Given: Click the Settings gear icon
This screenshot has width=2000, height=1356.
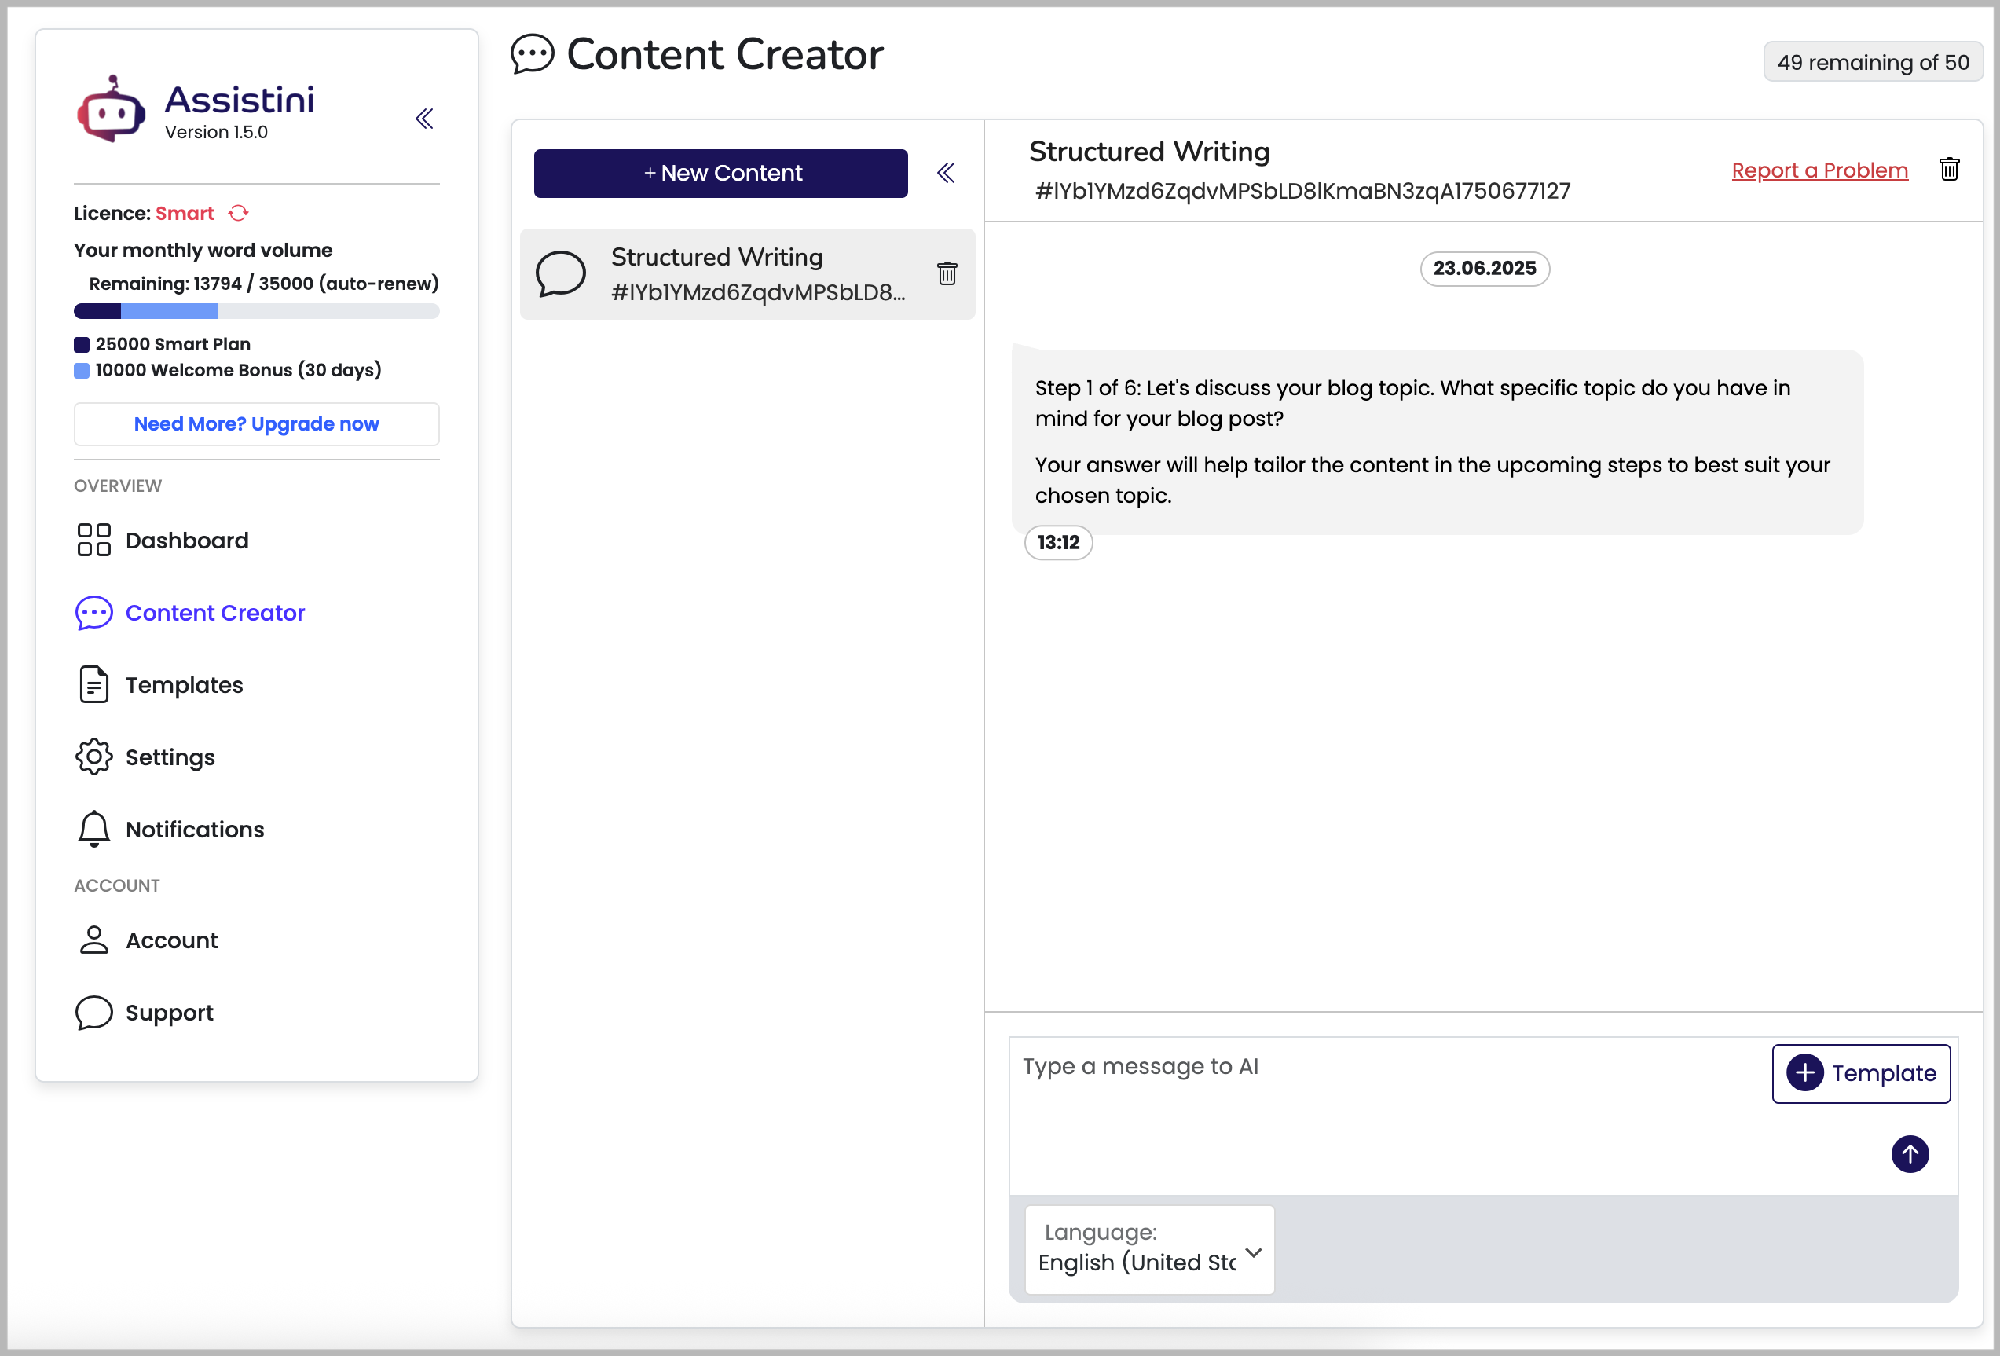Looking at the screenshot, I should (x=93, y=757).
